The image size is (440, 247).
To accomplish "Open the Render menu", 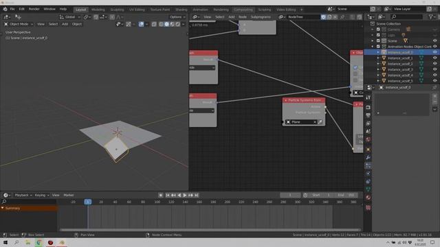I will (x=34, y=9).
